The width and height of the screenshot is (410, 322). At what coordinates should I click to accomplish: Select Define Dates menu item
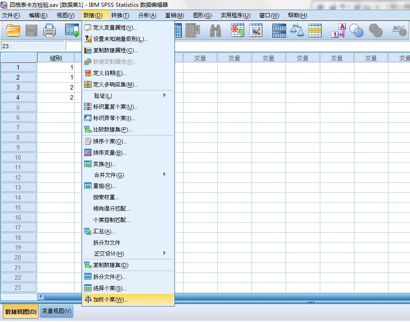click(128, 73)
